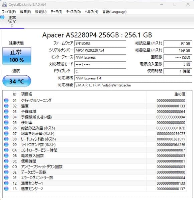
Task: Click the 生の値 column header
Action: click(x=166, y=94)
